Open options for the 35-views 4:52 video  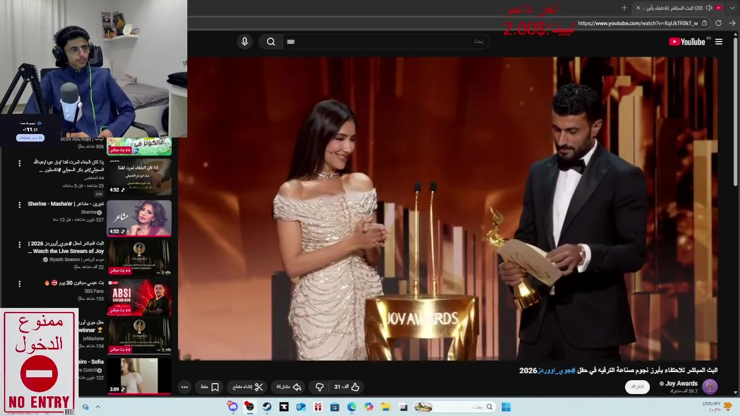pos(20,163)
